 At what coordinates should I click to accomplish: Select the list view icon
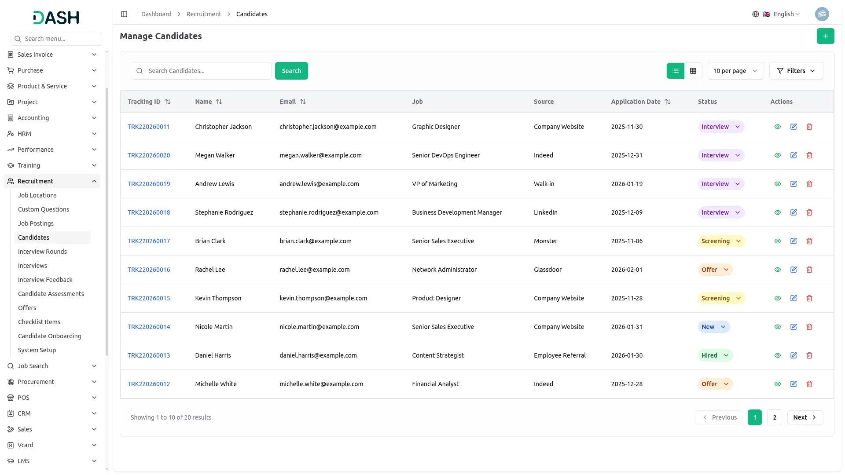(675, 71)
